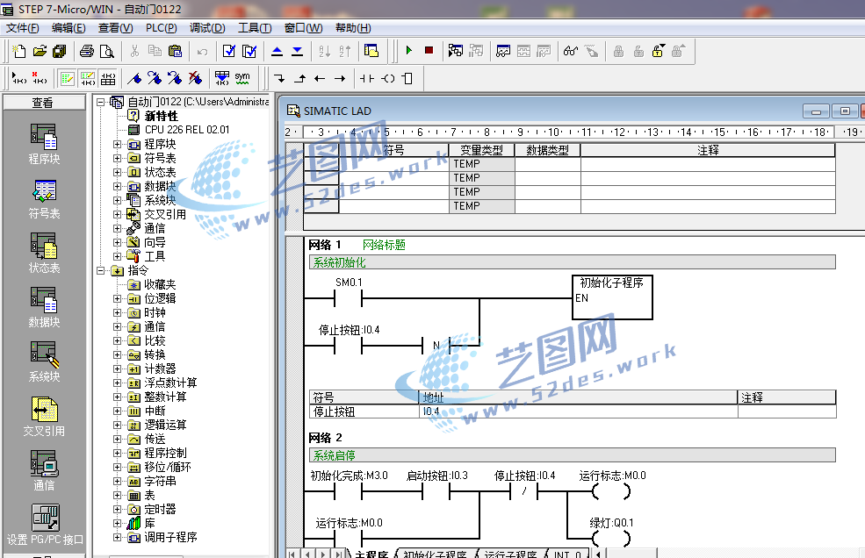865x558 pixels.
Task: Click the 停止按钮 symbol table cell
Action: 364,411
